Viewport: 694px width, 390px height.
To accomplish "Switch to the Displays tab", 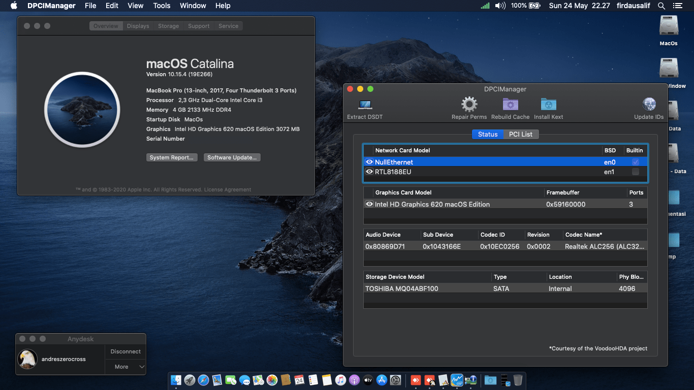I will (x=138, y=25).
